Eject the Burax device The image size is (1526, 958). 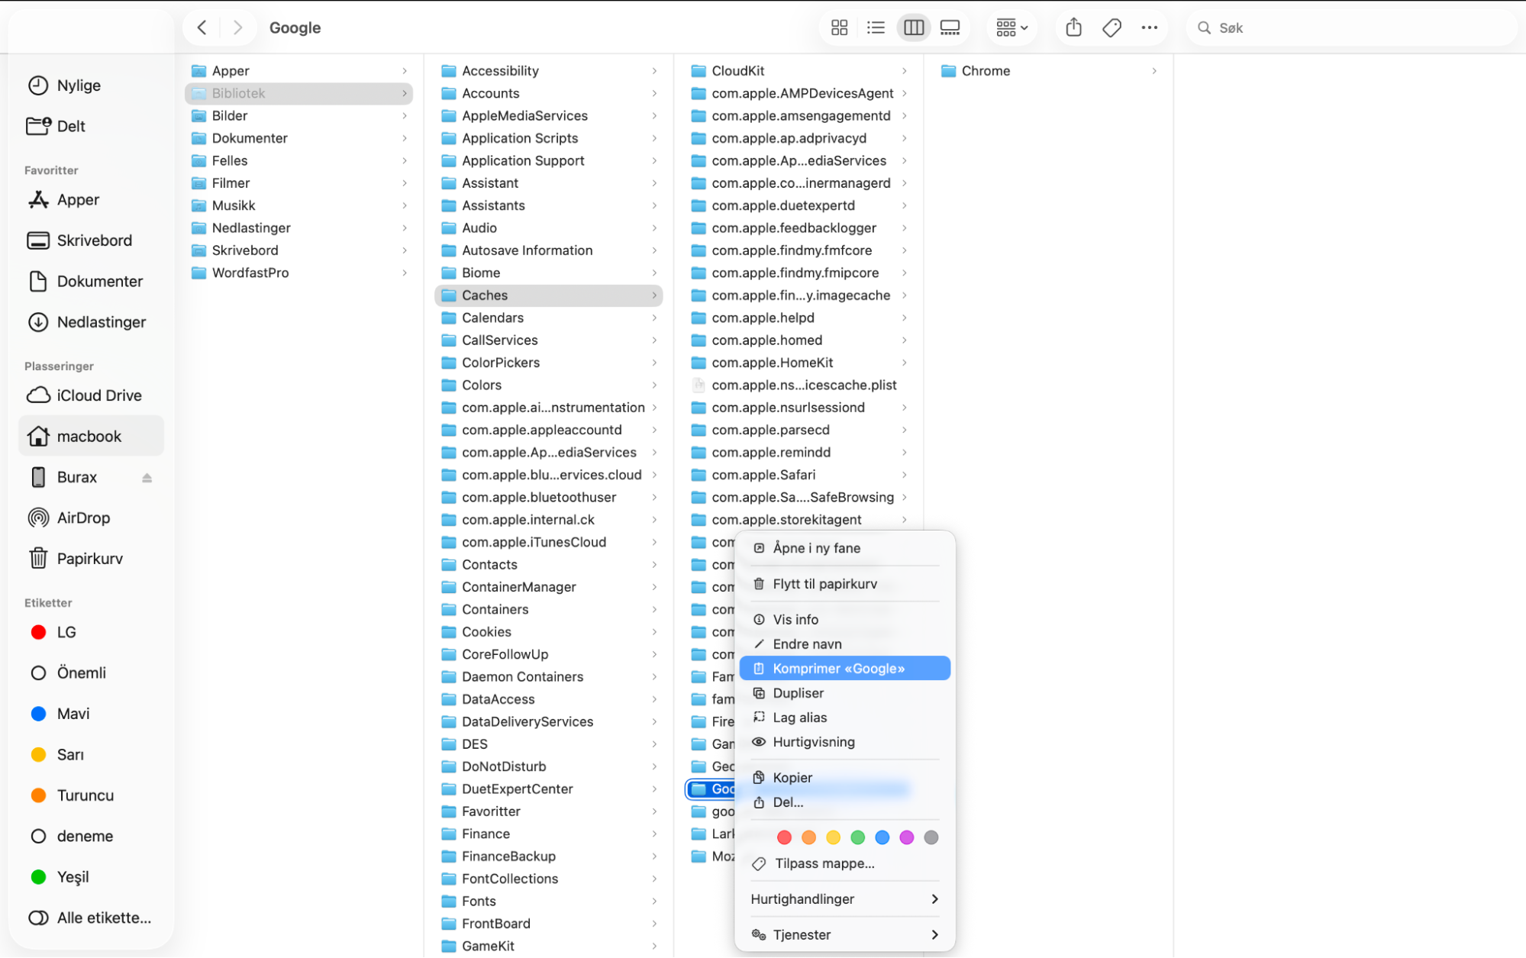tap(147, 477)
